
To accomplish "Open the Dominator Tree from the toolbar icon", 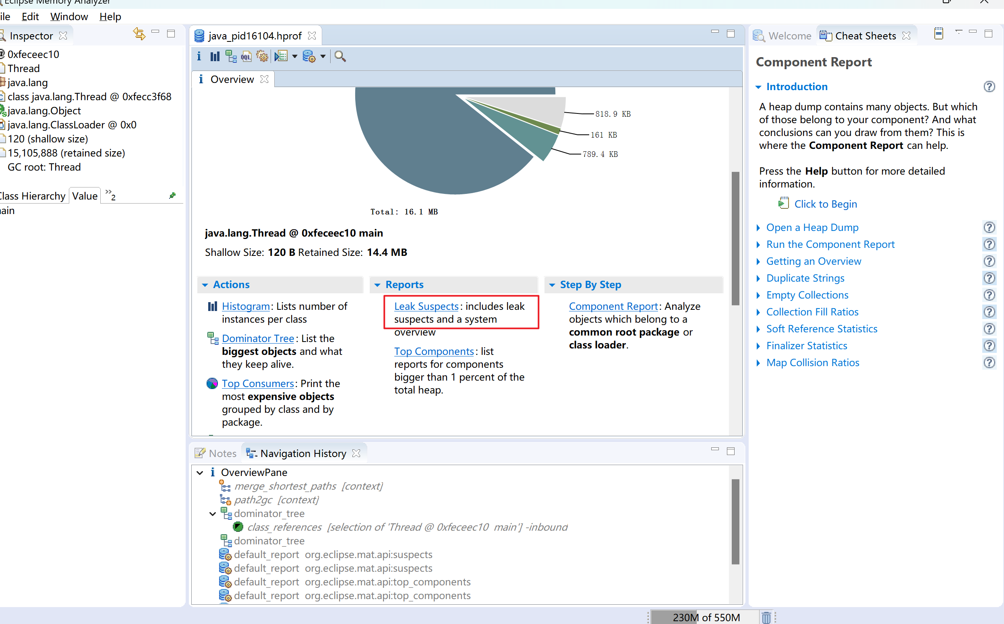I will pyautogui.click(x=231, y=56).
